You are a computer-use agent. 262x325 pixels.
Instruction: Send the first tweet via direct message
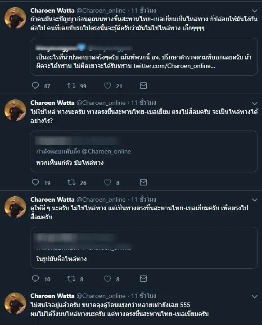(144, 86)
